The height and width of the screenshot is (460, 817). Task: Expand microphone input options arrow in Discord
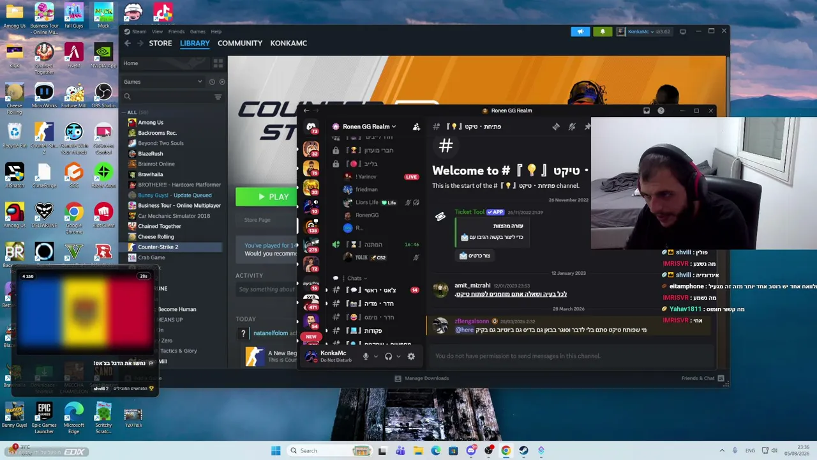point(375,356)
